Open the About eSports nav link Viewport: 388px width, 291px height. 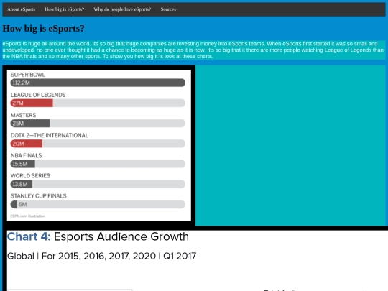click(x=22, y=9)
